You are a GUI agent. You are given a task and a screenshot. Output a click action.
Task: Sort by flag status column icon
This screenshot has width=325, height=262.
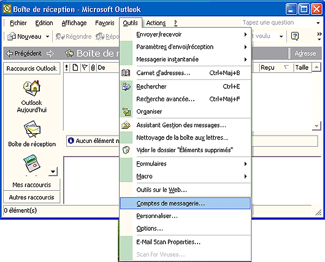click(x=85, y=67)
